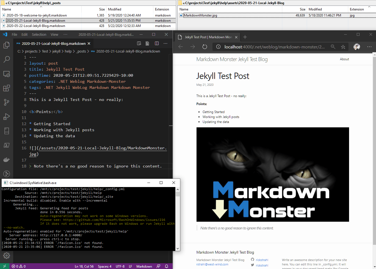Image resolution: width=376 pixels, height=269 pixels.
Task: Show errors and warnings count panel
Action: point(19,266)
